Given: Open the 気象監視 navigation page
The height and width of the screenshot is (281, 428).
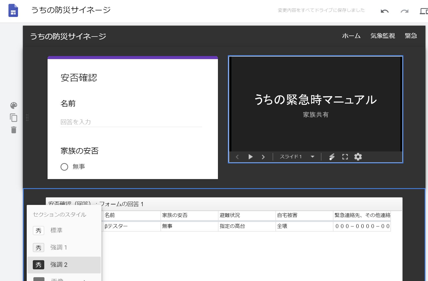Looking at the screenshot, I should 382,36.
